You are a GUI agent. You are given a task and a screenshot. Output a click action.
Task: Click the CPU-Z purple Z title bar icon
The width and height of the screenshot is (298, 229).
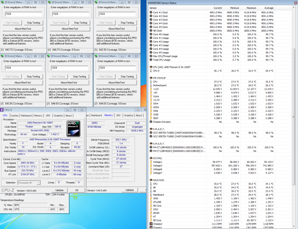coord(2,110)
